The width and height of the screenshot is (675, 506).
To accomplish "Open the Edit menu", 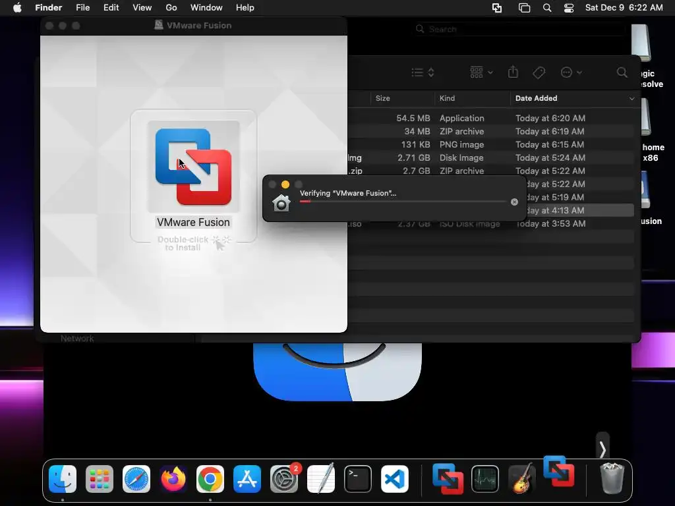I will [111, 8].
